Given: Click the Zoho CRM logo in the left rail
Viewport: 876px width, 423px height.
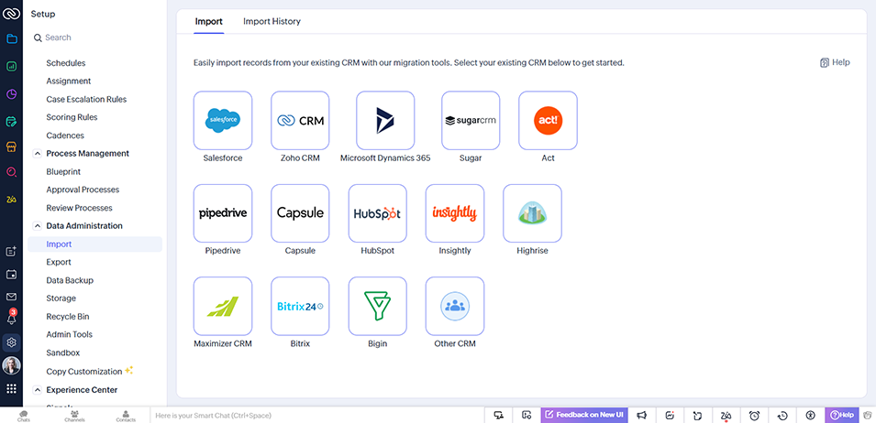Looking at the screenshot, I should [11, 12].
